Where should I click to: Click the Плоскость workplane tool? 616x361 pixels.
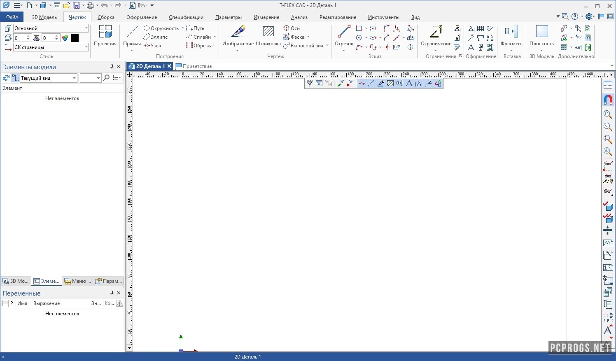click(x=542, y=35)
